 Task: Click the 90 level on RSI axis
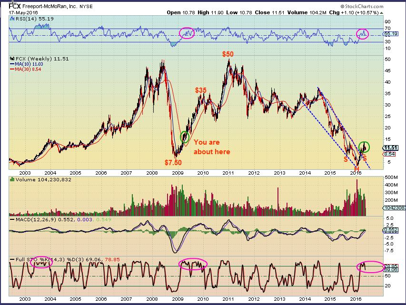click(387, 22)
